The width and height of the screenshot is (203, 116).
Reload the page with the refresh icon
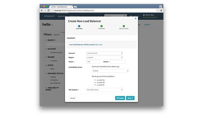click(48, 10)
